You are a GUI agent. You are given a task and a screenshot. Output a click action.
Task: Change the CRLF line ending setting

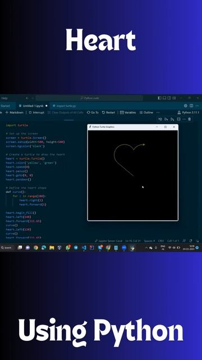[x=161, y=241]
